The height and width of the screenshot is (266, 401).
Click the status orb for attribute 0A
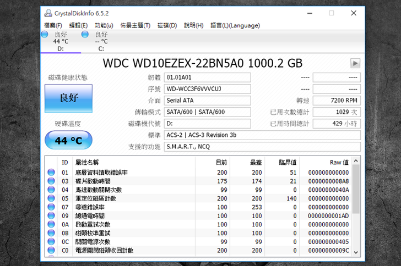(51, 224)
